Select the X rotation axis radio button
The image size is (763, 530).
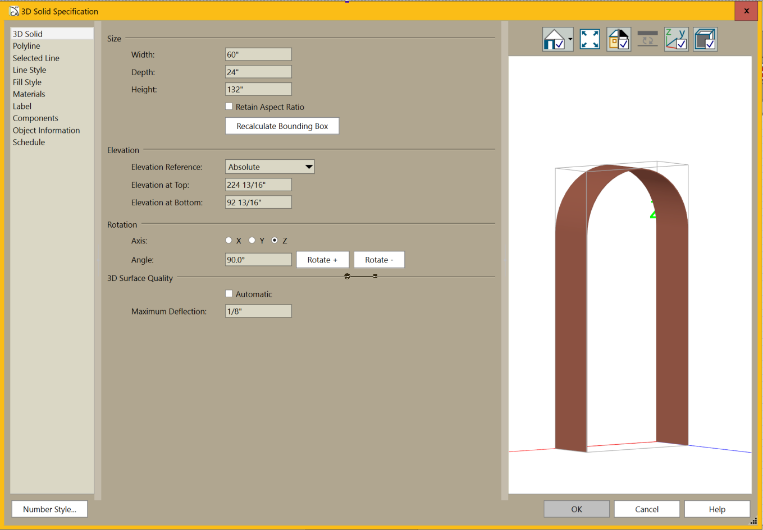click(x=229, y=241)
